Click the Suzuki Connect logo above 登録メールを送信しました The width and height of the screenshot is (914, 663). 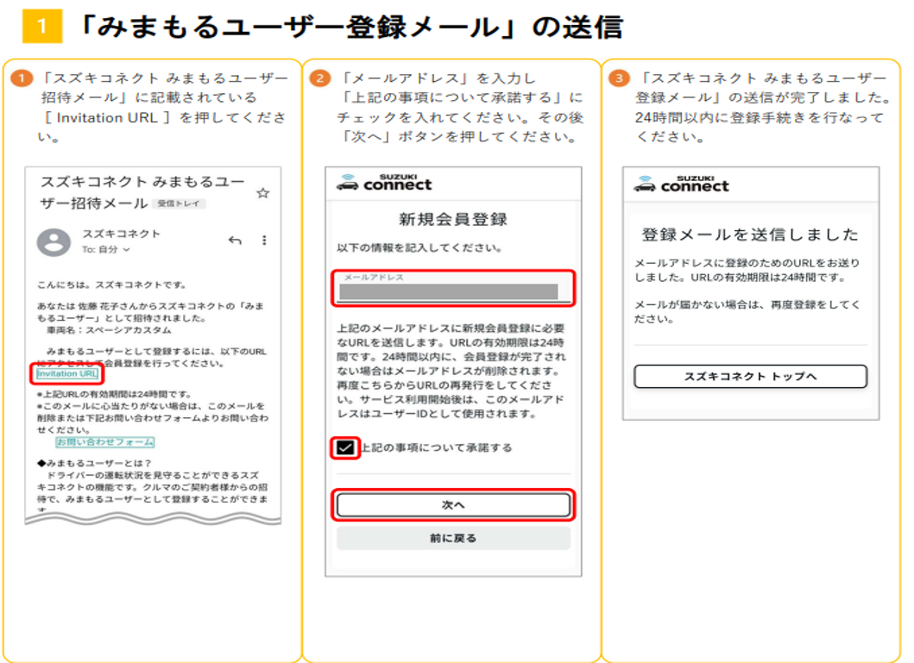tap(681, 184)
